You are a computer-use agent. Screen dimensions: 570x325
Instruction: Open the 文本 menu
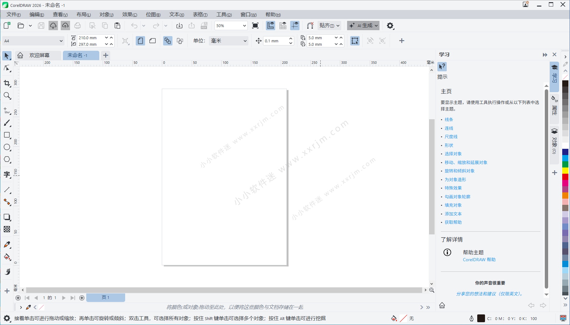click(x=176, y=14)
